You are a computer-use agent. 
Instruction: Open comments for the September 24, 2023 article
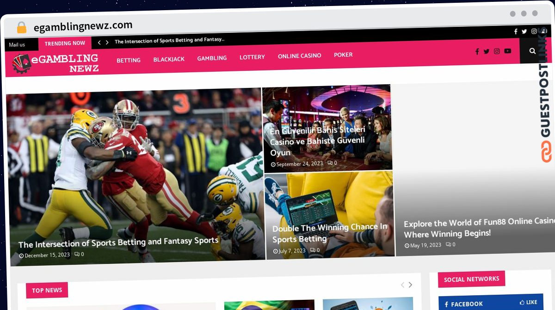coord(332,163)
